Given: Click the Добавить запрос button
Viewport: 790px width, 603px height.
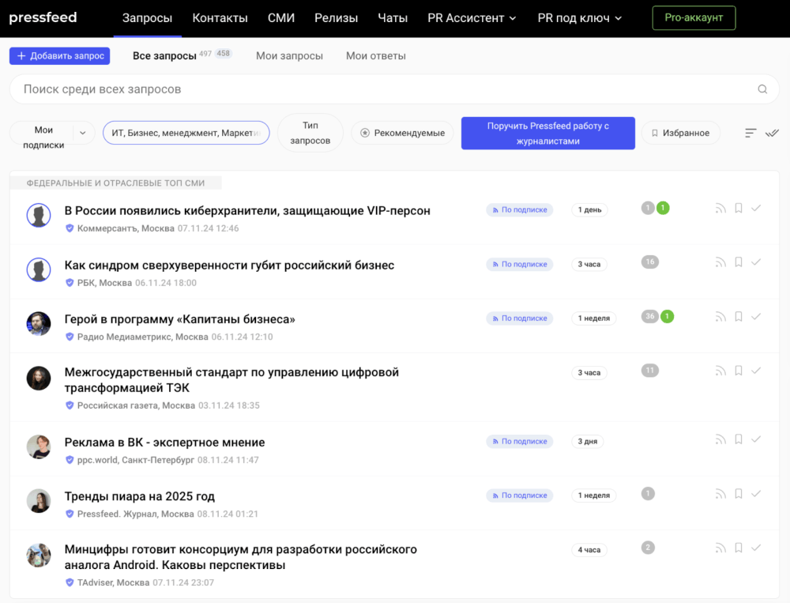Looking at the screenshot, I should tap(59, 56).
